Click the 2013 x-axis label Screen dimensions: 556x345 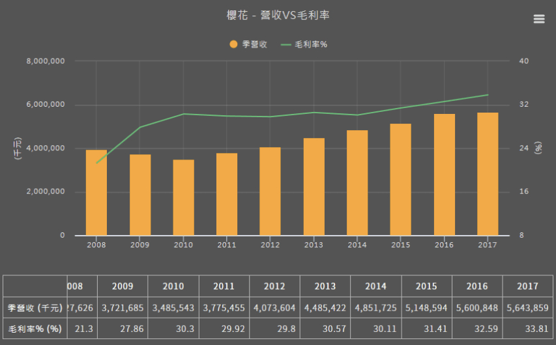[x=314, y=245]
